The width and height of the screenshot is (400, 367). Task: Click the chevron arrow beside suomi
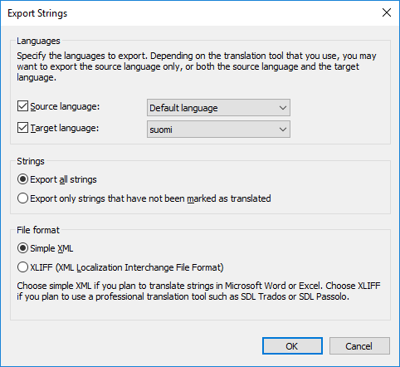point(283,130)
